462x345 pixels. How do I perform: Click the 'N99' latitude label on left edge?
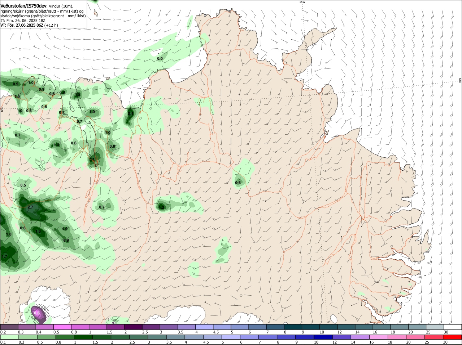pyautogui.click(x=2, y=108)
